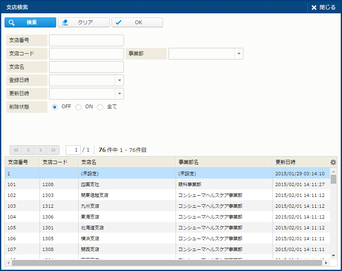Open the 更新日時 date dropdown
The height and width of the screenshot is (271, 342).
(x=119, y=94)
